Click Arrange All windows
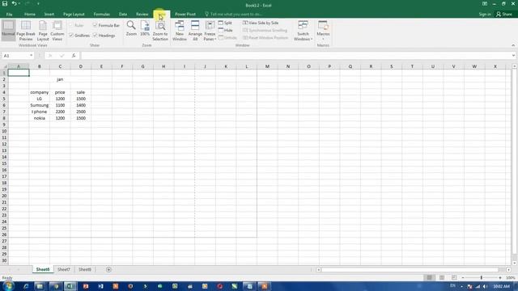The height and width of the screenshot is (291, 518). (195, 31)
